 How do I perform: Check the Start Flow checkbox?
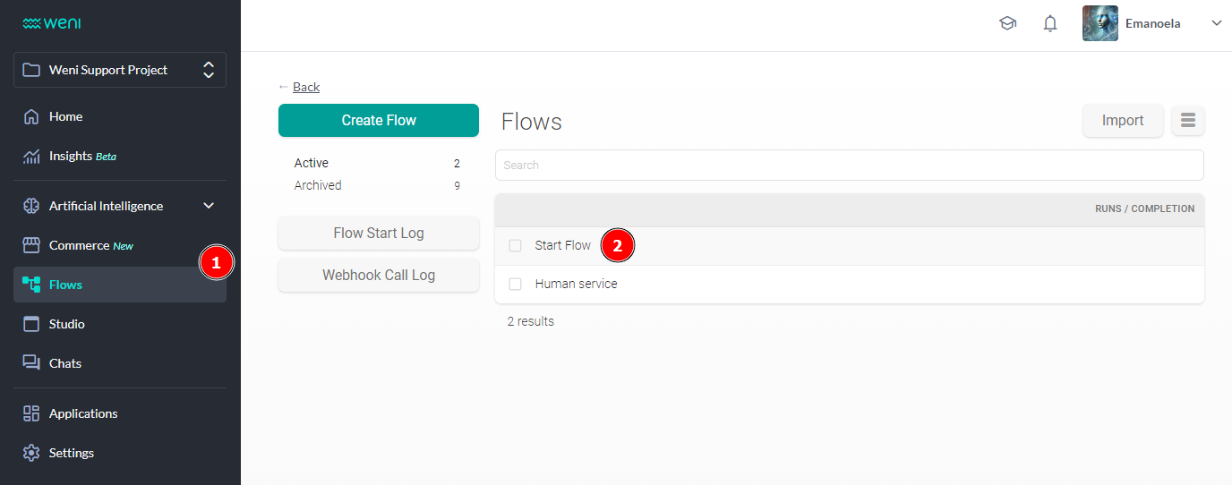point(515,245)
